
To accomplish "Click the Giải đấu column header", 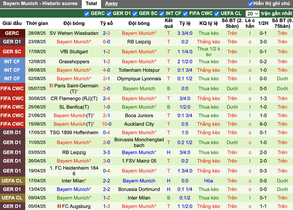I will (x=12, y=23).
